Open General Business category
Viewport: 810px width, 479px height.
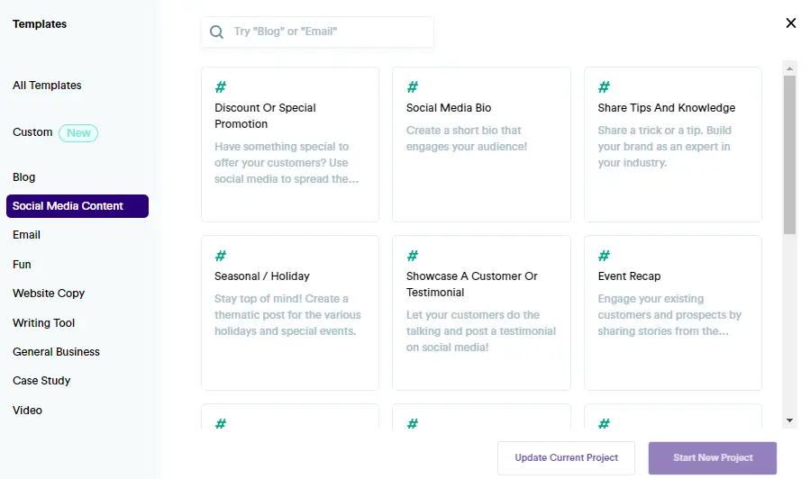tap(56, 351)
